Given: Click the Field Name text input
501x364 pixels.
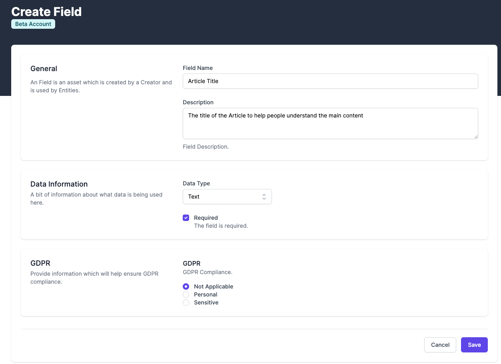Looking at the screenshot, I should click(x=330, y=81).
